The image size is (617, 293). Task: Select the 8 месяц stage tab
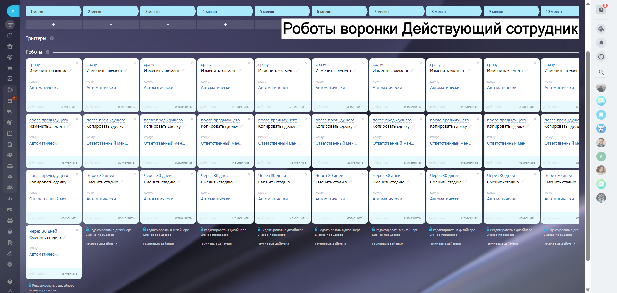coord(454,11)
